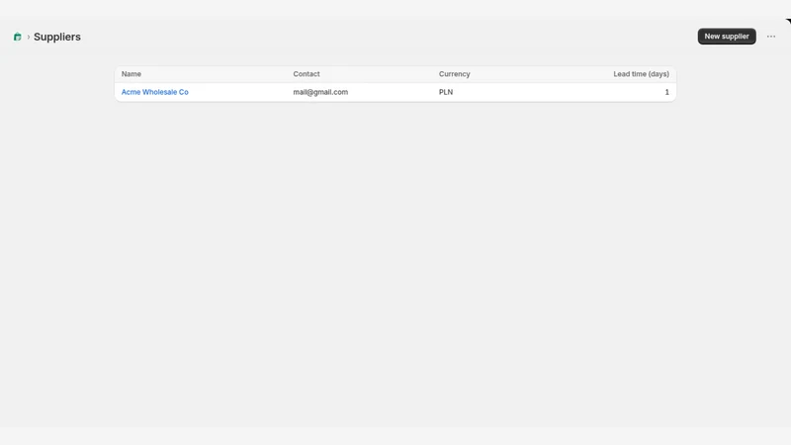Open the three-dot more actions menu
The image size is (791, 445).
pyautogui.click(x=771, y=37)
